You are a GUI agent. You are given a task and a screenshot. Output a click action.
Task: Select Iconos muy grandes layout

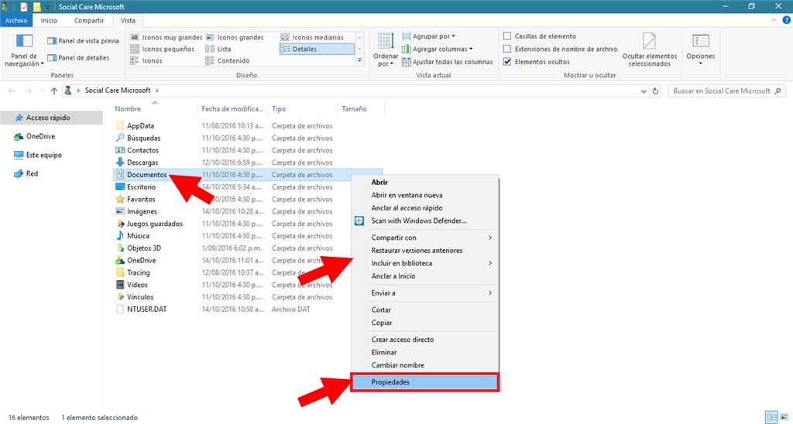click(x=166, y=37)
